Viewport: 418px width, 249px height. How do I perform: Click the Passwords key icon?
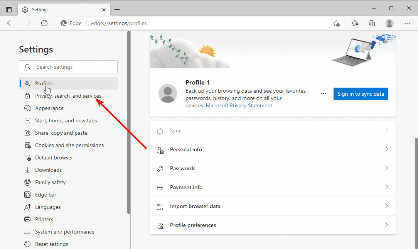click(160, 169)
